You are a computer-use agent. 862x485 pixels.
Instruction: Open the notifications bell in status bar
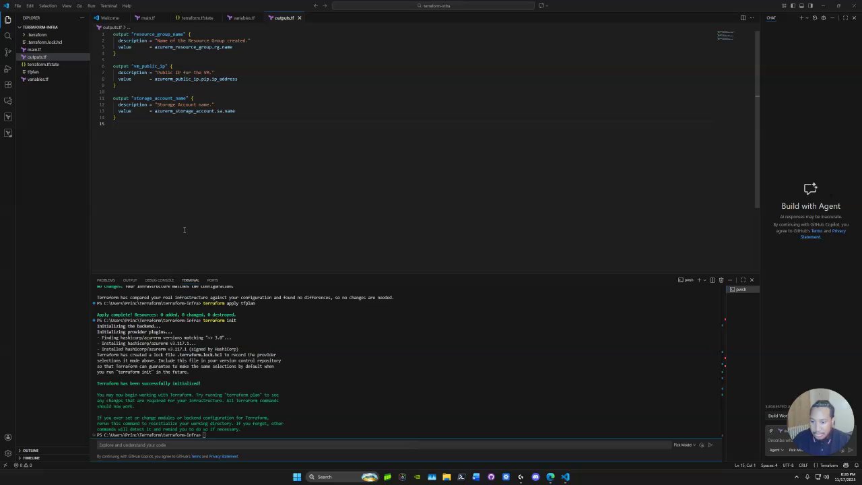pyautogui.click(x=856, y=465)
